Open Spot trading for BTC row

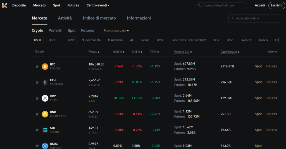coord(258,66)
